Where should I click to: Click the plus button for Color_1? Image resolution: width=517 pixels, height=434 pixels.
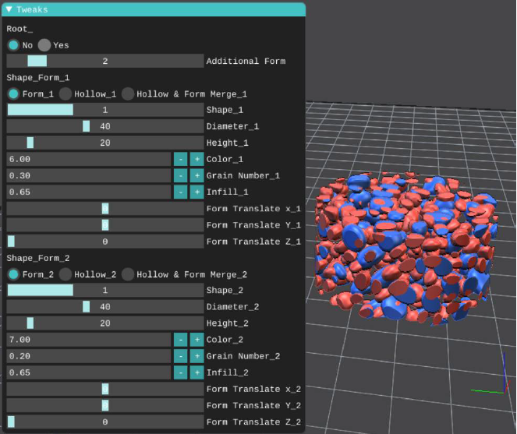point(197,159)
